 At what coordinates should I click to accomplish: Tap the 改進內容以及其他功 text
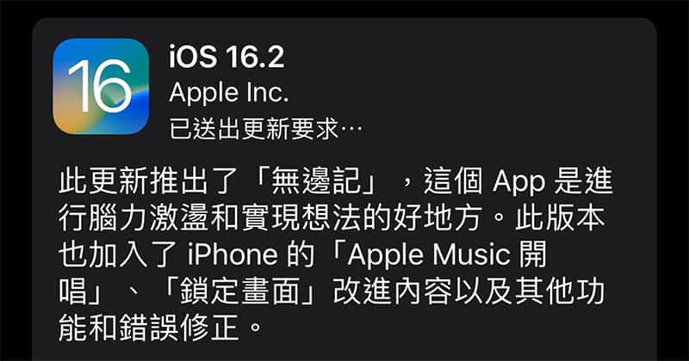(469, 291)
